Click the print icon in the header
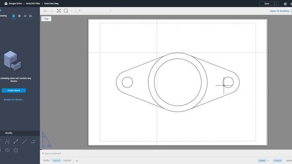292x164 pixels. tap(285, 4)
